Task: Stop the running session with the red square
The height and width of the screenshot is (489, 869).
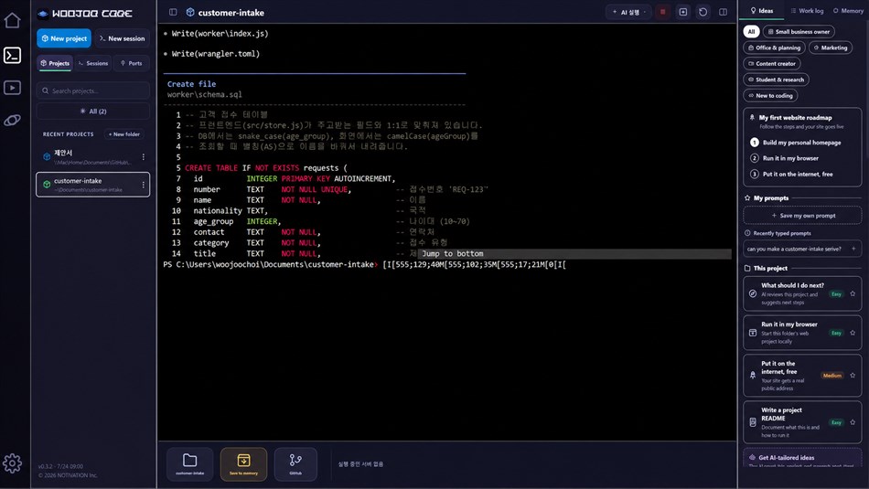Action: click(x=662, y=12)
